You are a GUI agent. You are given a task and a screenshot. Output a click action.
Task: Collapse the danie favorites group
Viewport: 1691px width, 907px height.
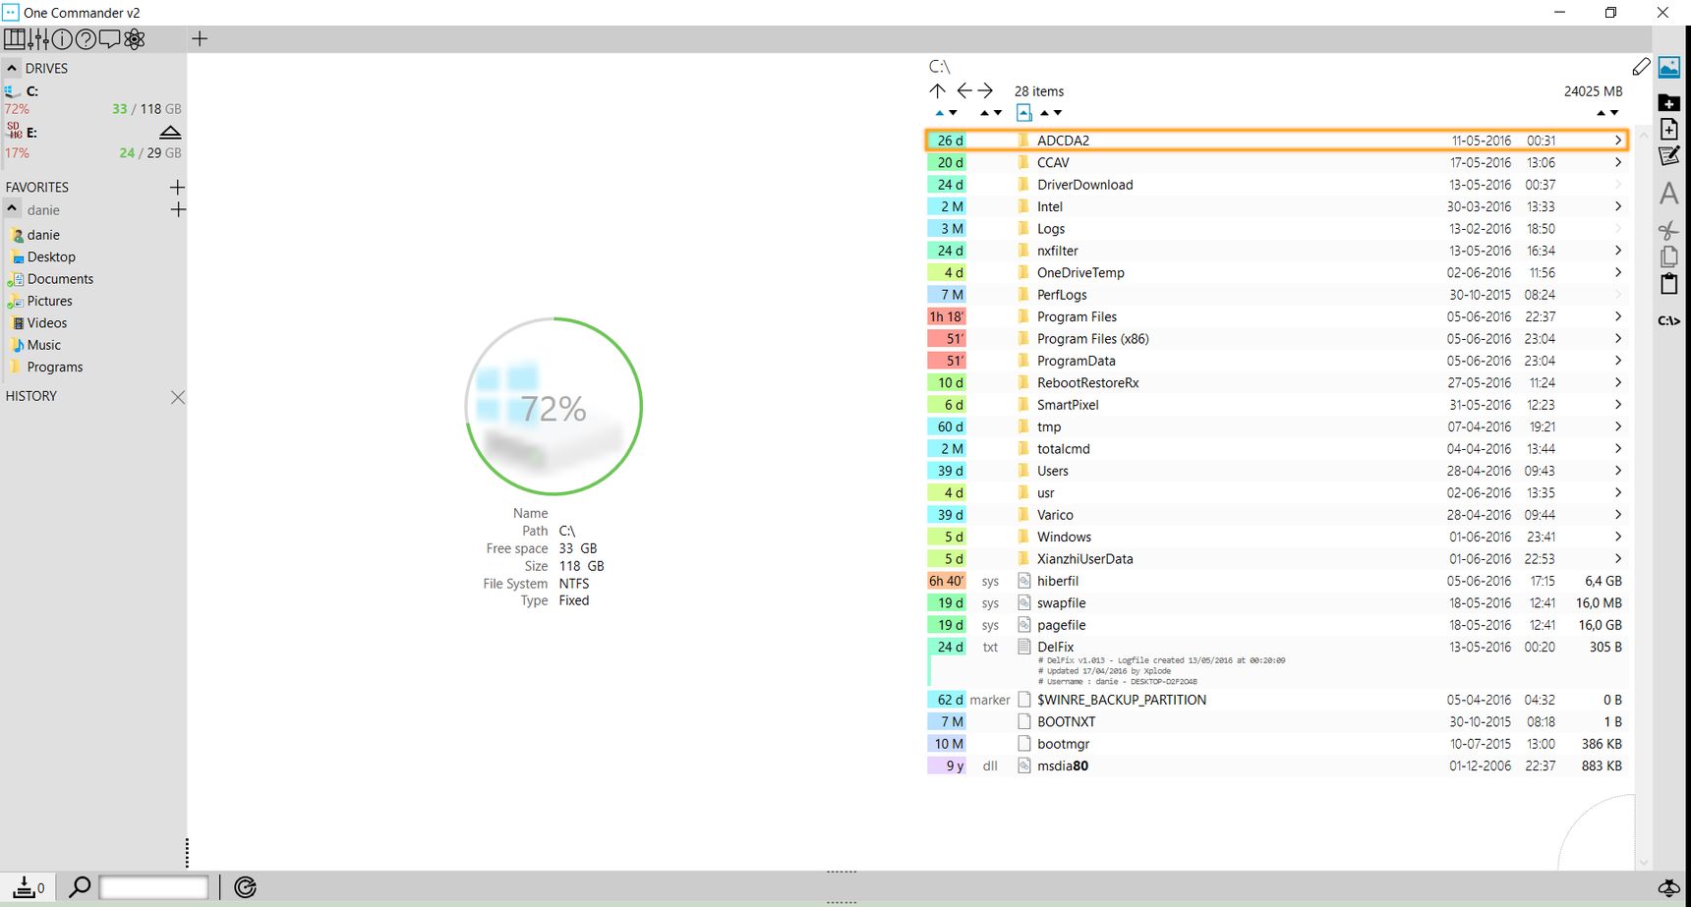pyautogui.click(x=12, y=208)
